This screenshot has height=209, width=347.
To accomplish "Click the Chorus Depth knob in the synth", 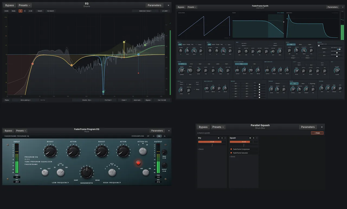I will pyautogui.click(x=278, y=89).
